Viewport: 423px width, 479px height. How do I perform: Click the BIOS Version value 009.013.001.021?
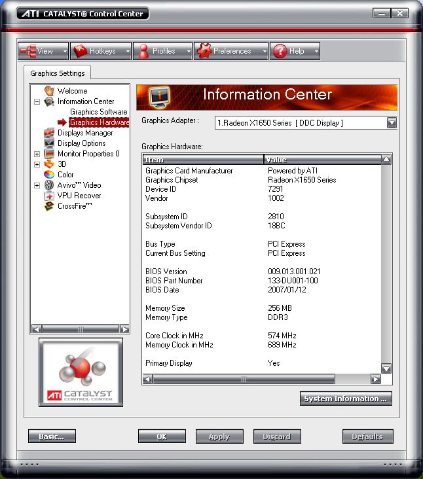pos(294,272)
